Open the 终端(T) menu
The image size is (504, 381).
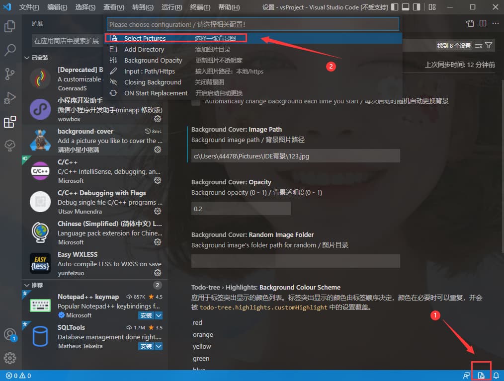[200, 7]
